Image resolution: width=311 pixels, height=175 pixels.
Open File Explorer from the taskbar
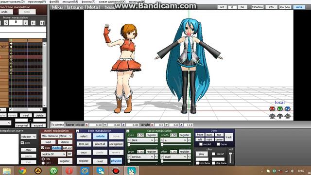(x=7, y=171)
